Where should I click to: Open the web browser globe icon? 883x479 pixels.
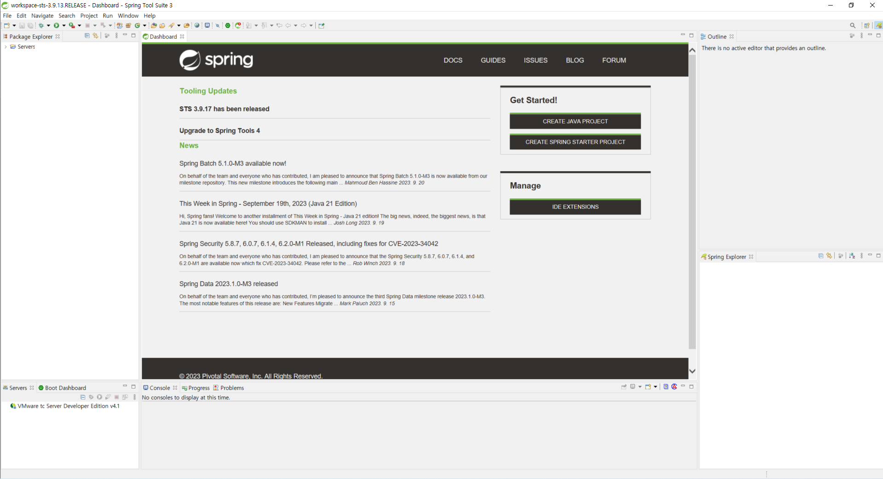[197, 25]
